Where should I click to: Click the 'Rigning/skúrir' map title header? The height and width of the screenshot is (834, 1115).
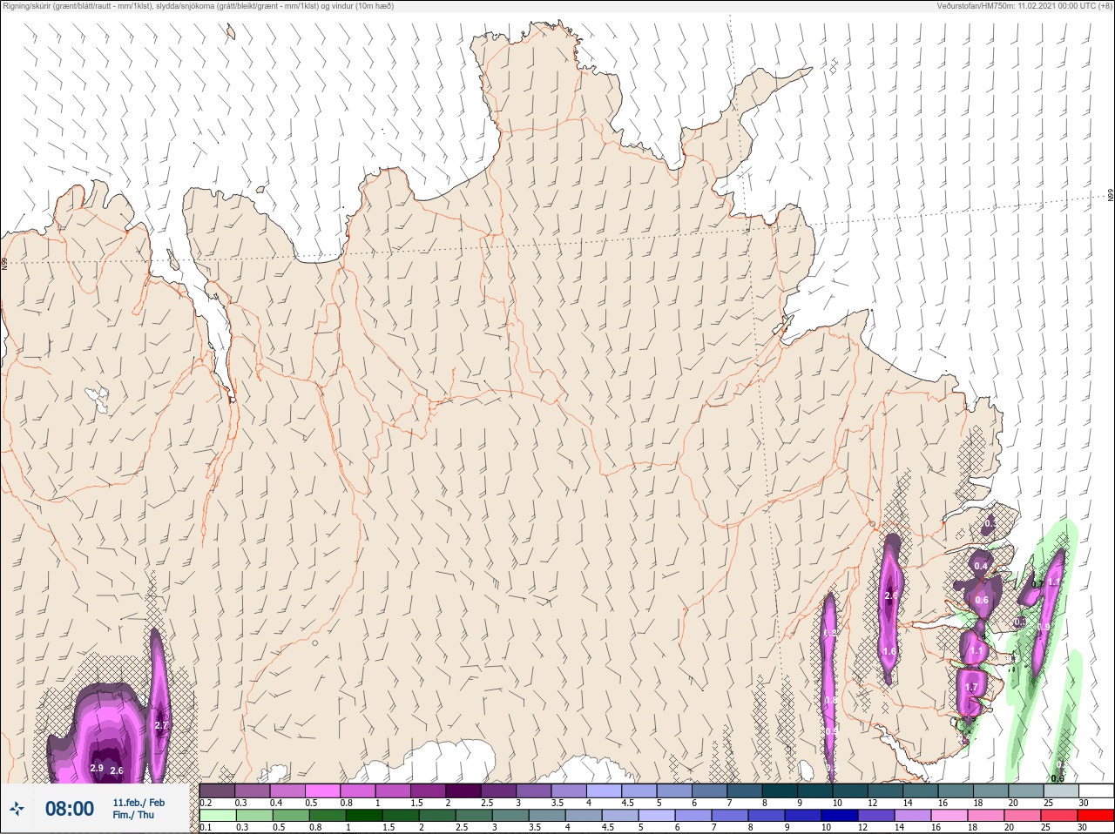click(198, 6)
